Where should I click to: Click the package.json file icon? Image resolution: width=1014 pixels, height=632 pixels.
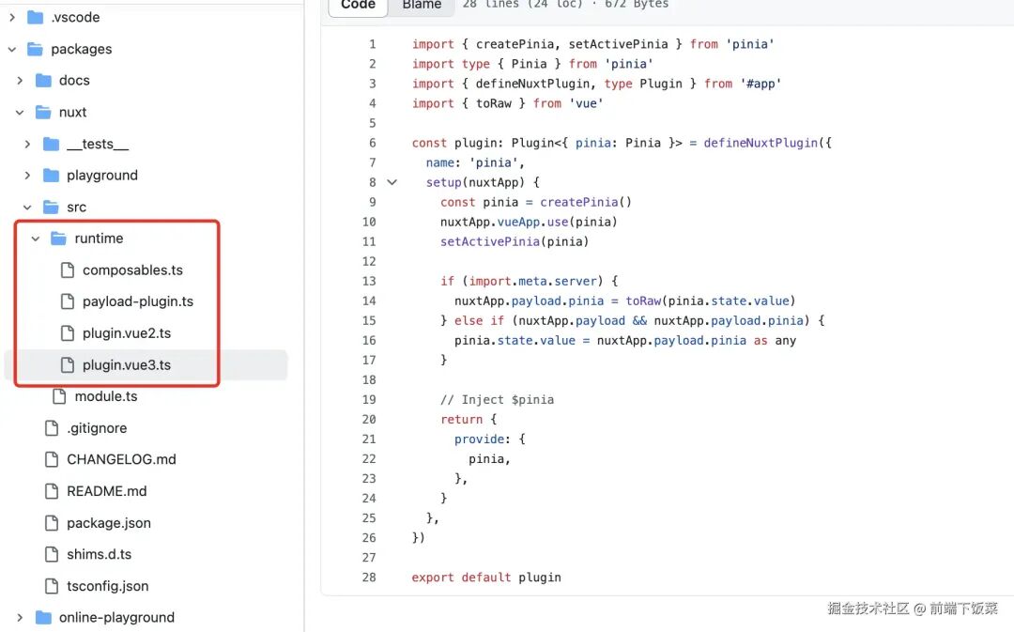[x=52, y=523]
